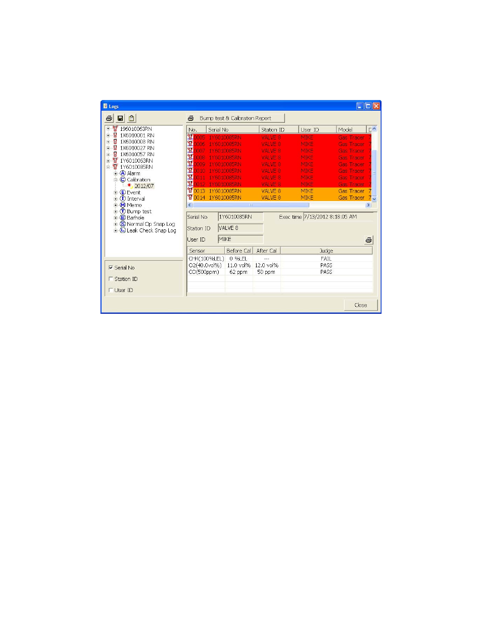Select instrument 1X6010057 RN in the tree
482x624 pixels.
point(137,154)
